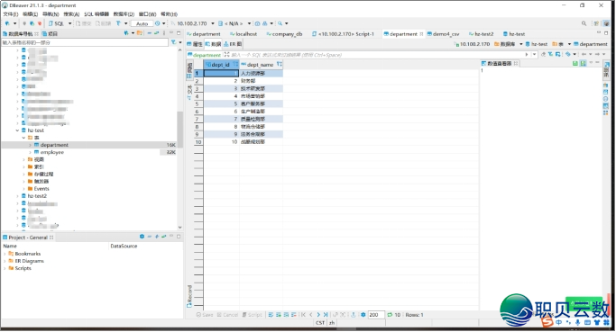Click the navigator vertical scrollbar

tap(179, 130)
